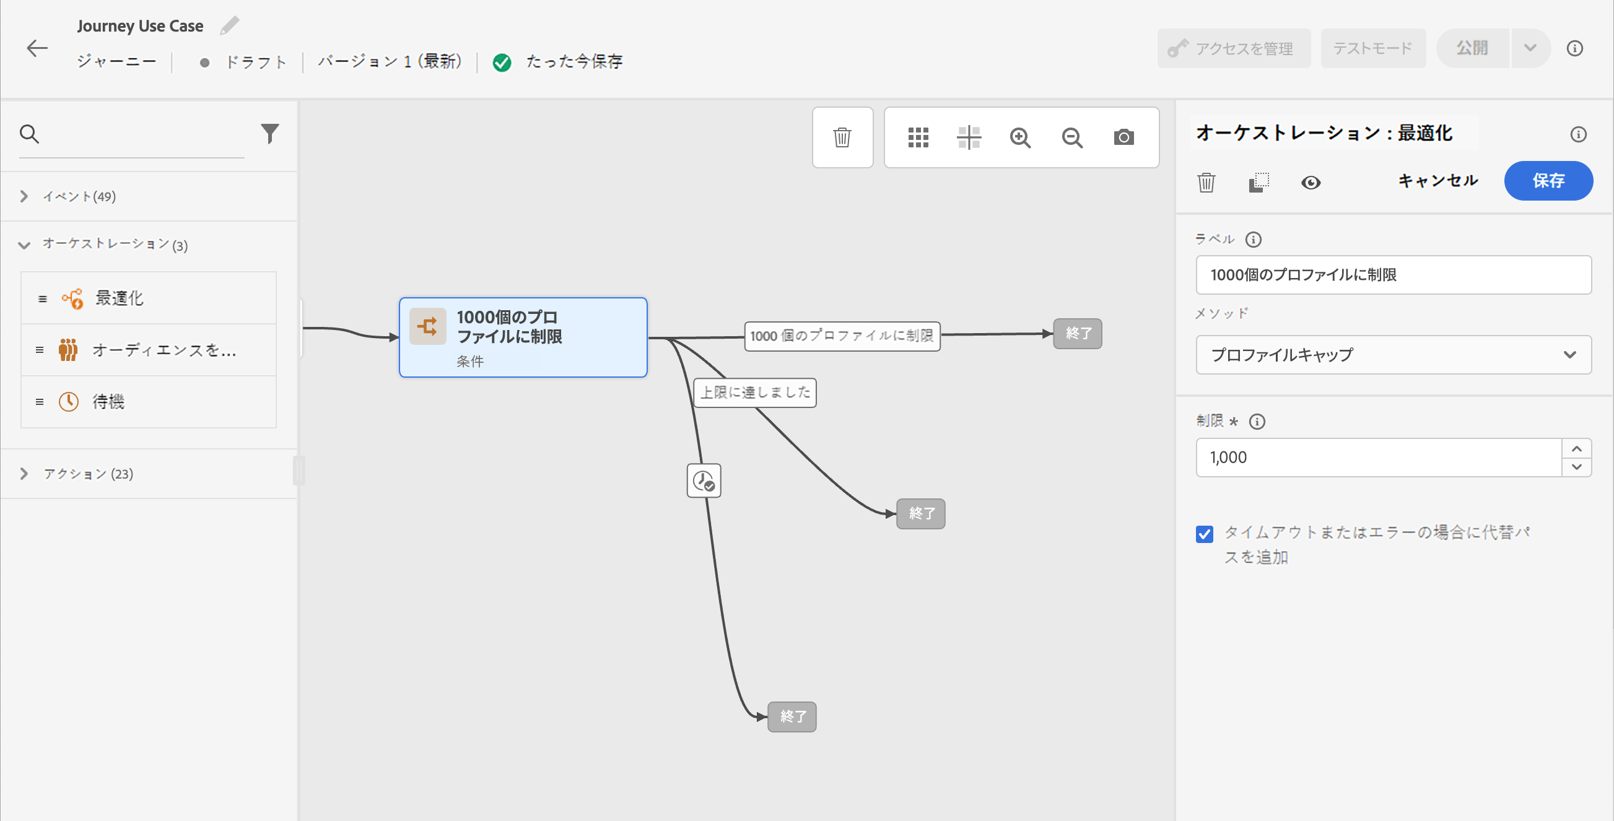Open the メソッド プロファイルキャップ dropdown
Image resolution: width=1614 pixels, height=821 pixels.
point(1393,354)
